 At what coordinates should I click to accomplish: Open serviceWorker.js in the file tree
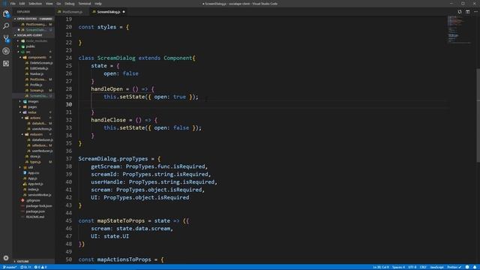[39, 195]
